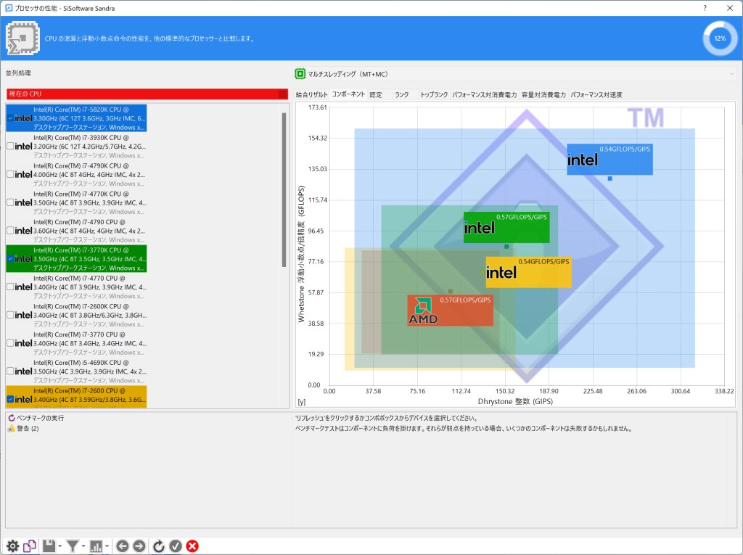Open the 認定 tab
The height and width of the screenshot is (555, 743).
[376, 95]
